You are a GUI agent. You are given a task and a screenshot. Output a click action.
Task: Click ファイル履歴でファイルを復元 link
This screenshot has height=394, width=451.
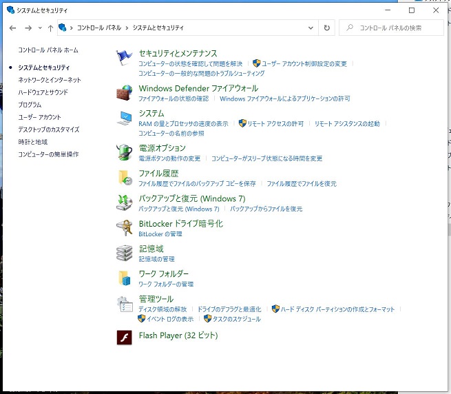[302, 184]
